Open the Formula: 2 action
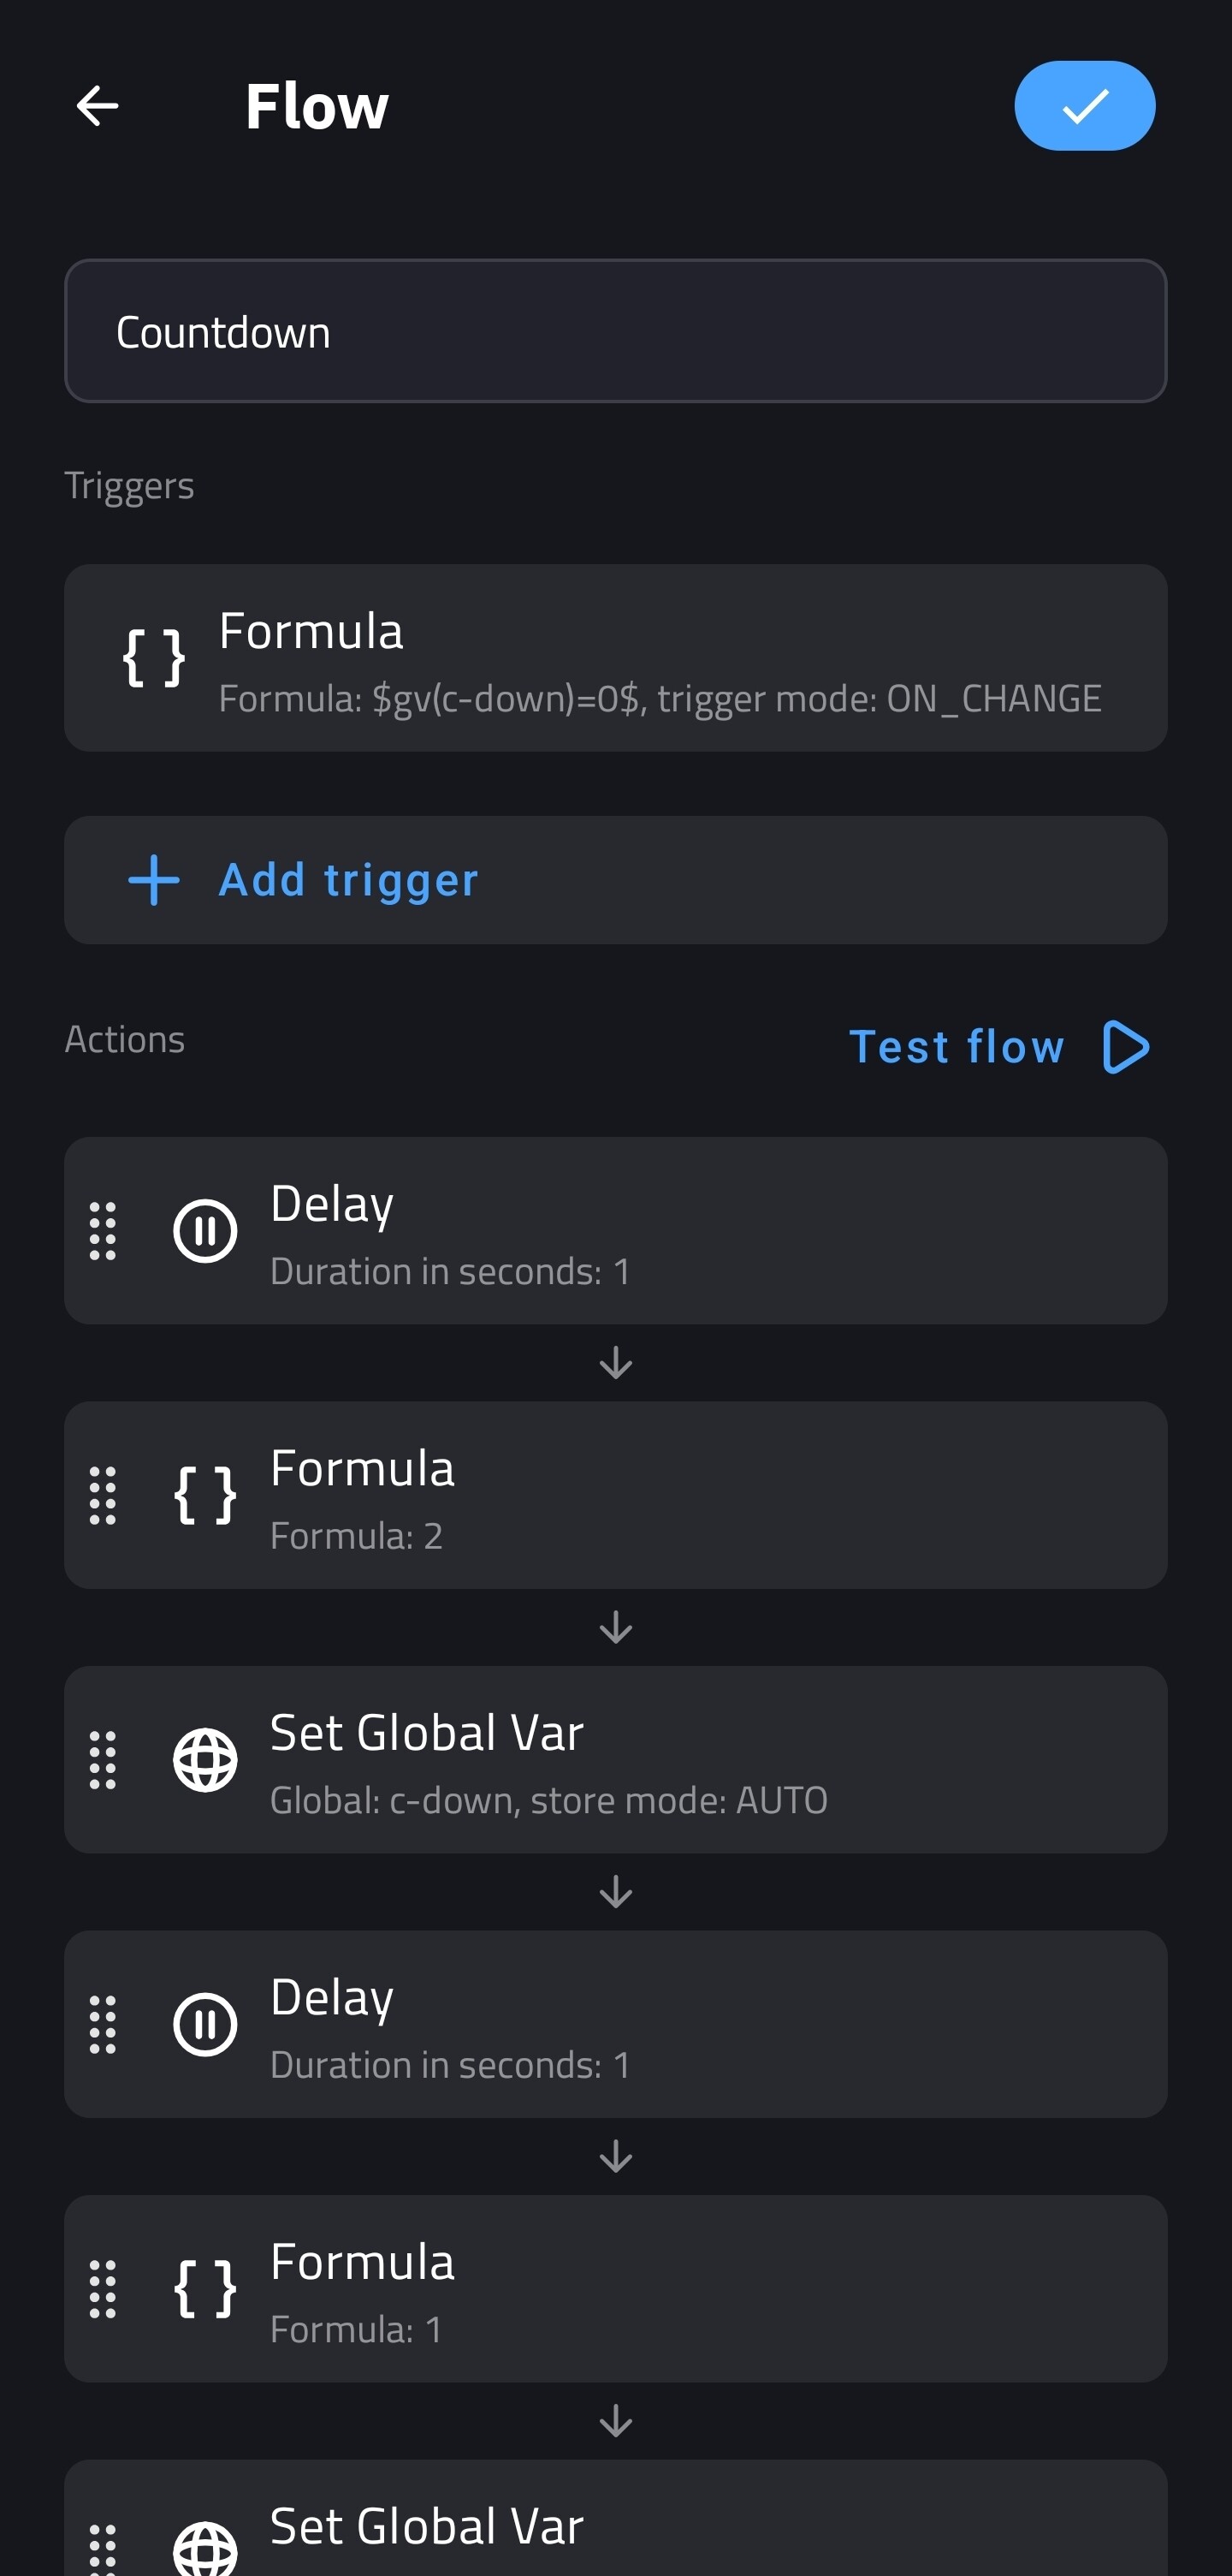Image resolution: width=1232 pixels, height=2576 pixels. 660,1496
